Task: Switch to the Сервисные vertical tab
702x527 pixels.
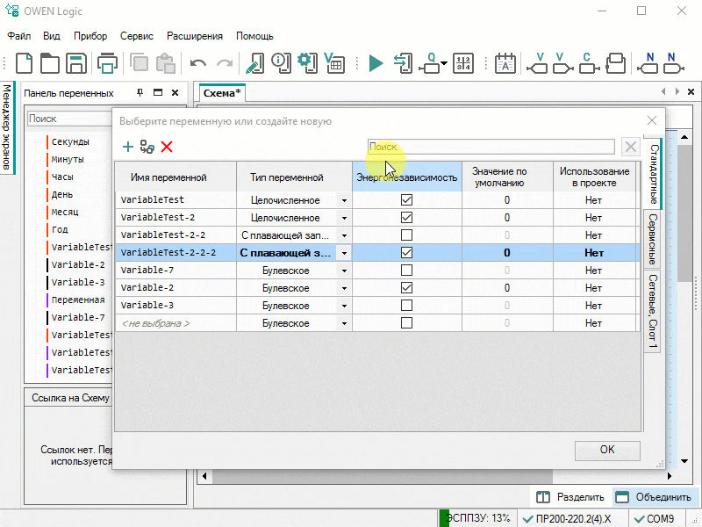Action: (x=653, y=239)
